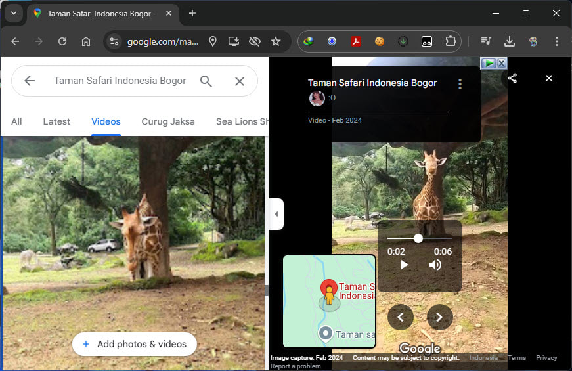Open the browser downloads icon
The width and height of the screenshot is (572, 371).
[509, 41]
